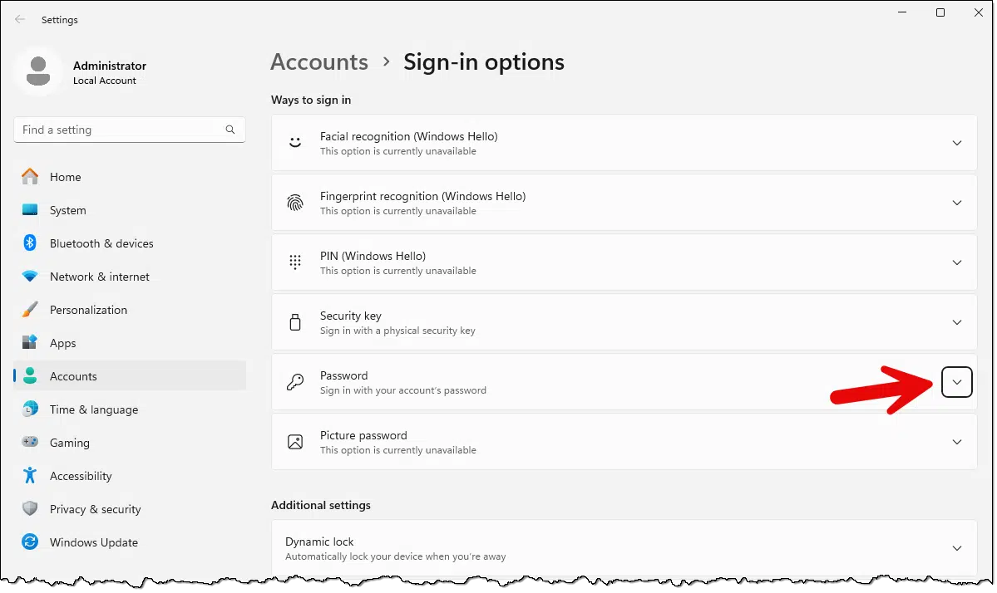Go to System settings
Viewport: 997px width, 593px height.
tap(130, 210)
